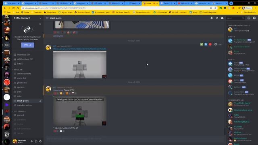Deafen with headphones icon
The image size is (258, 145).
[x=36, y=141]
